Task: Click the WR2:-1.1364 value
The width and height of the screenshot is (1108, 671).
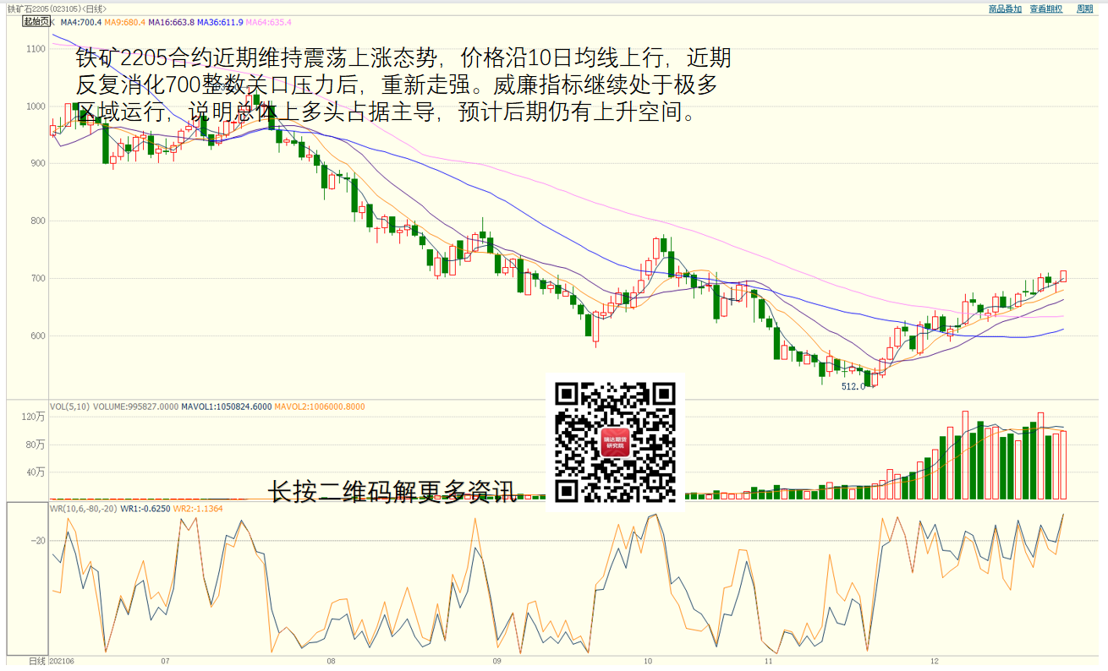Action: 198,509
